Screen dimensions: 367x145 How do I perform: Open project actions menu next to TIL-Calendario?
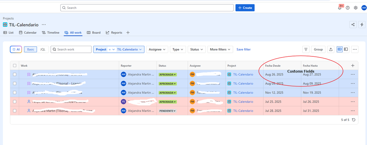44,25
